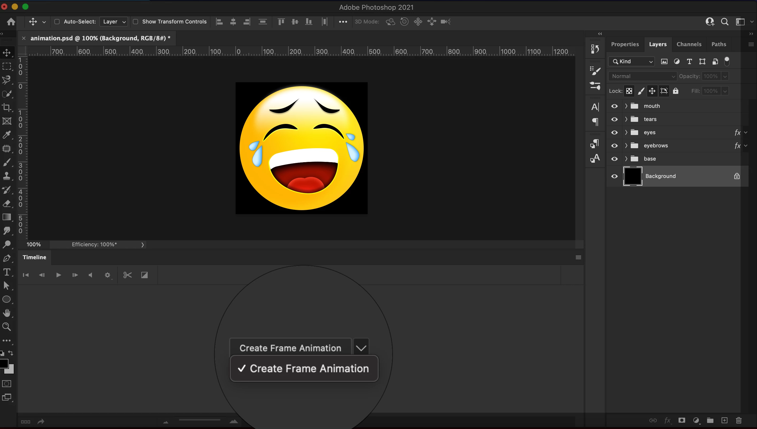Select the Zoom tool in toolbar
757x429 pixels.
7,326
